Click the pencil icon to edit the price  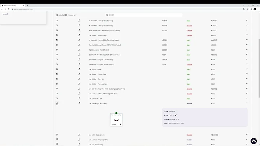[x=176, y=115]
